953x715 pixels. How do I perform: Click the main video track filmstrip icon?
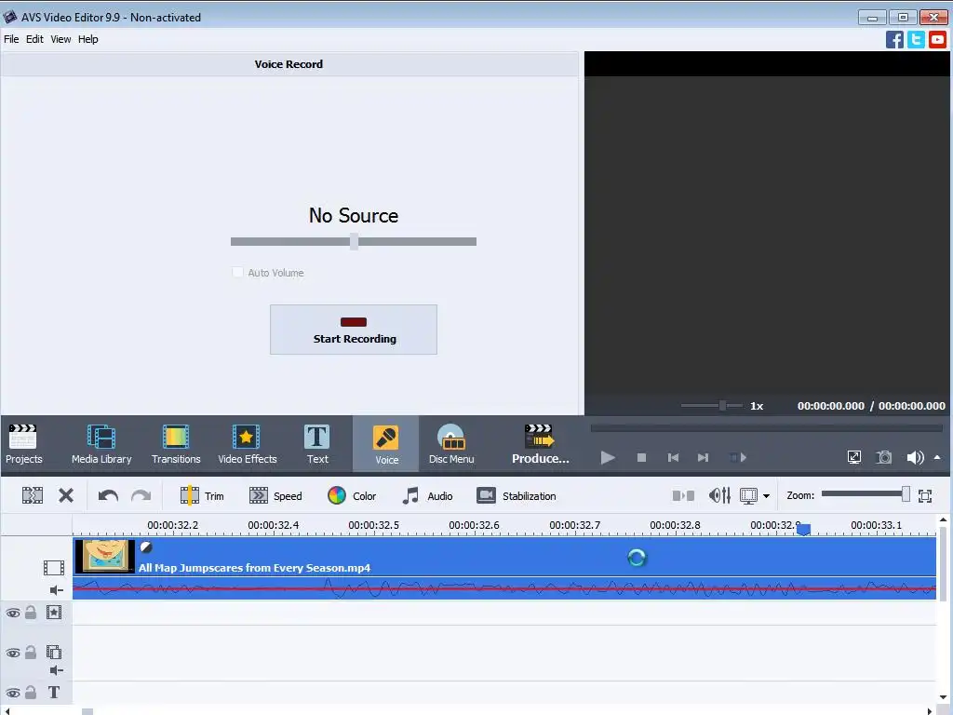point(53,568)
